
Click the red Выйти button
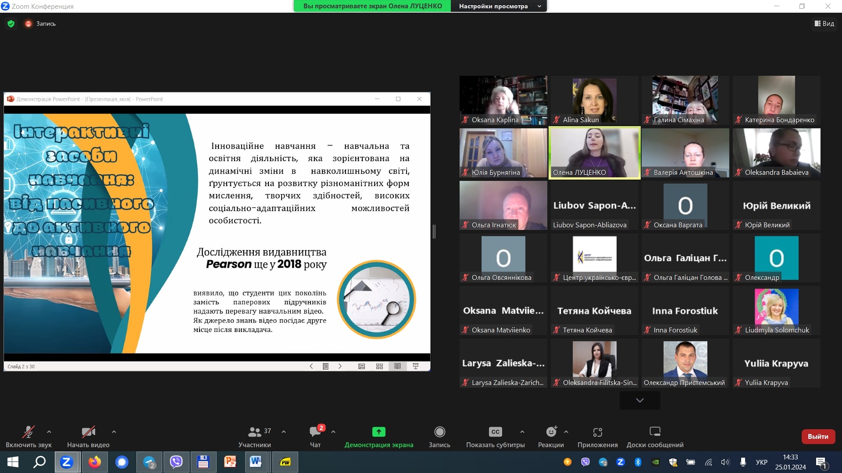818,436
